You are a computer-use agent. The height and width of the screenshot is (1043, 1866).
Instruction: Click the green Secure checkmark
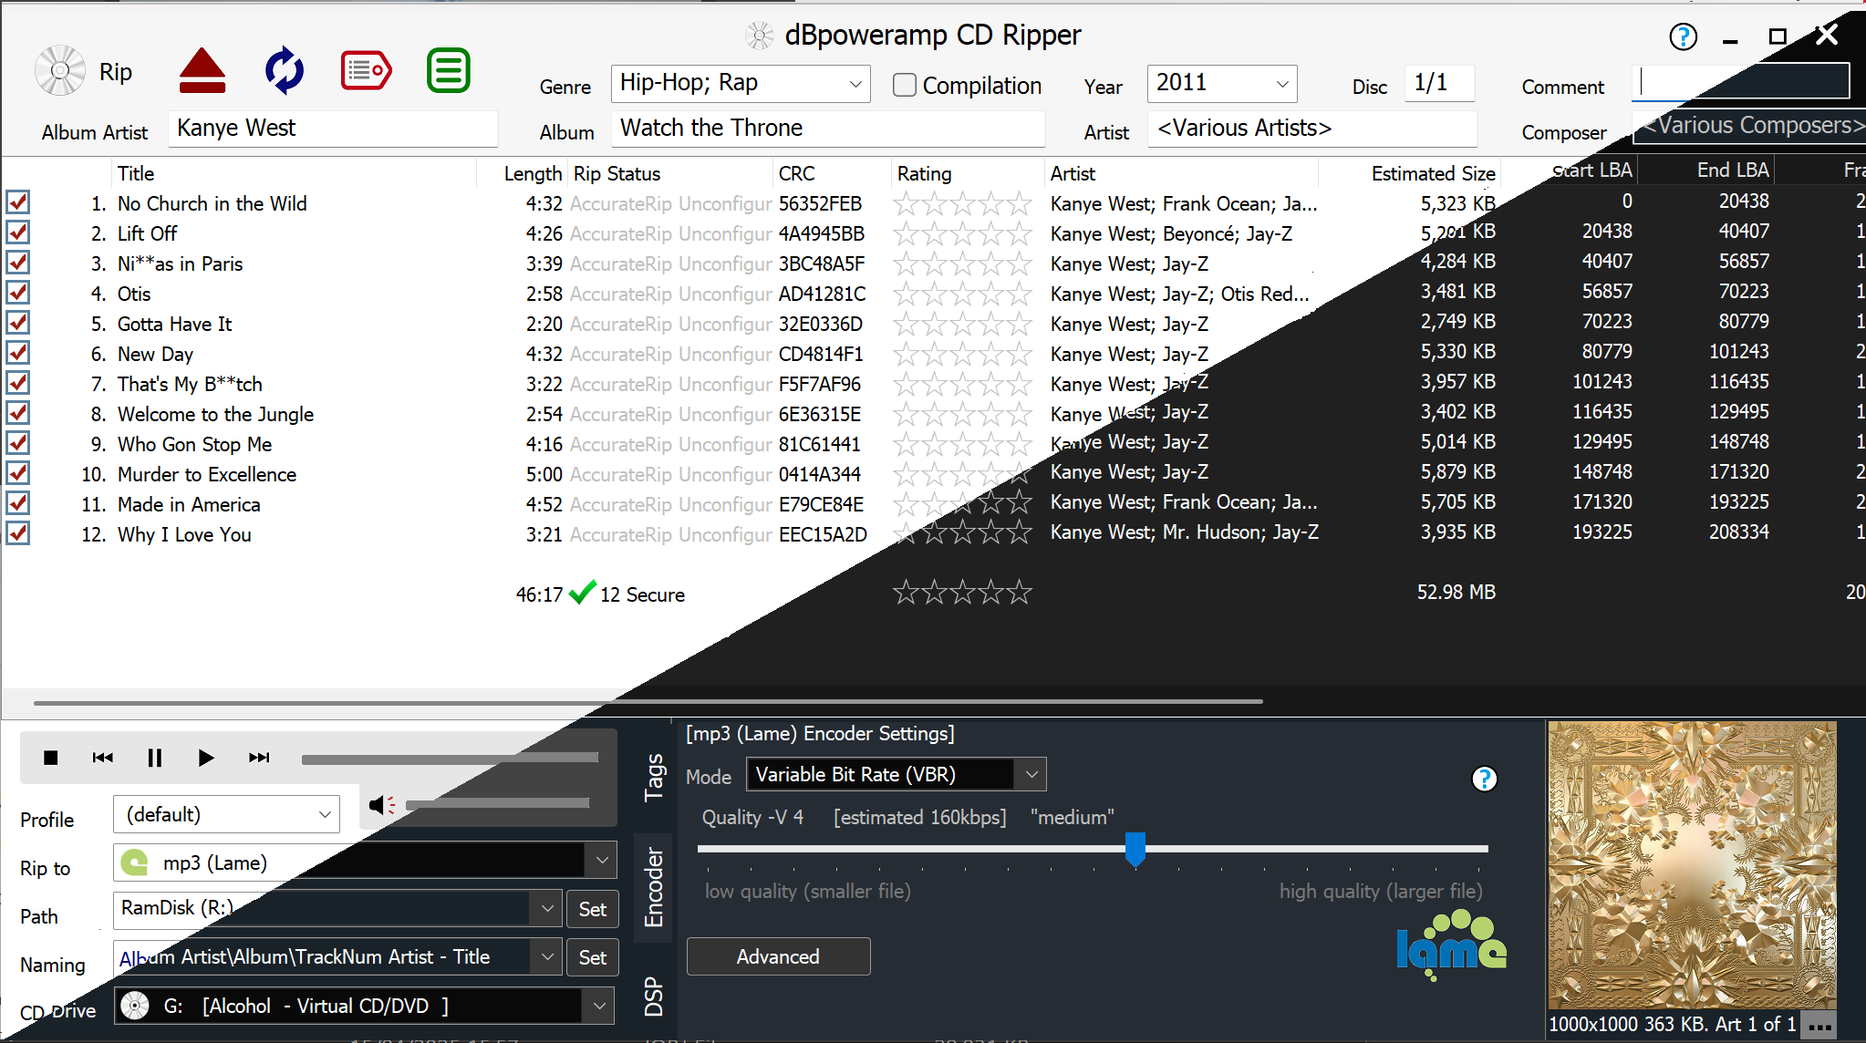[x=582, y=594]
